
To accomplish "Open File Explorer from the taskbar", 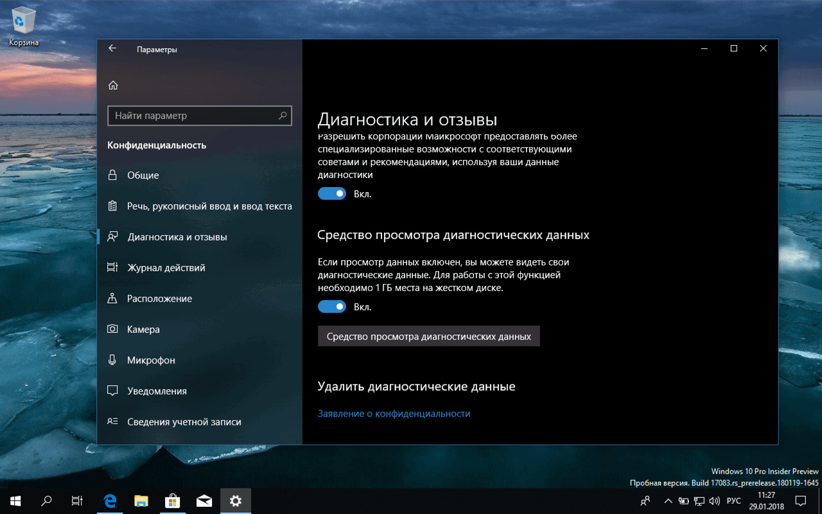I will point(141,501).
